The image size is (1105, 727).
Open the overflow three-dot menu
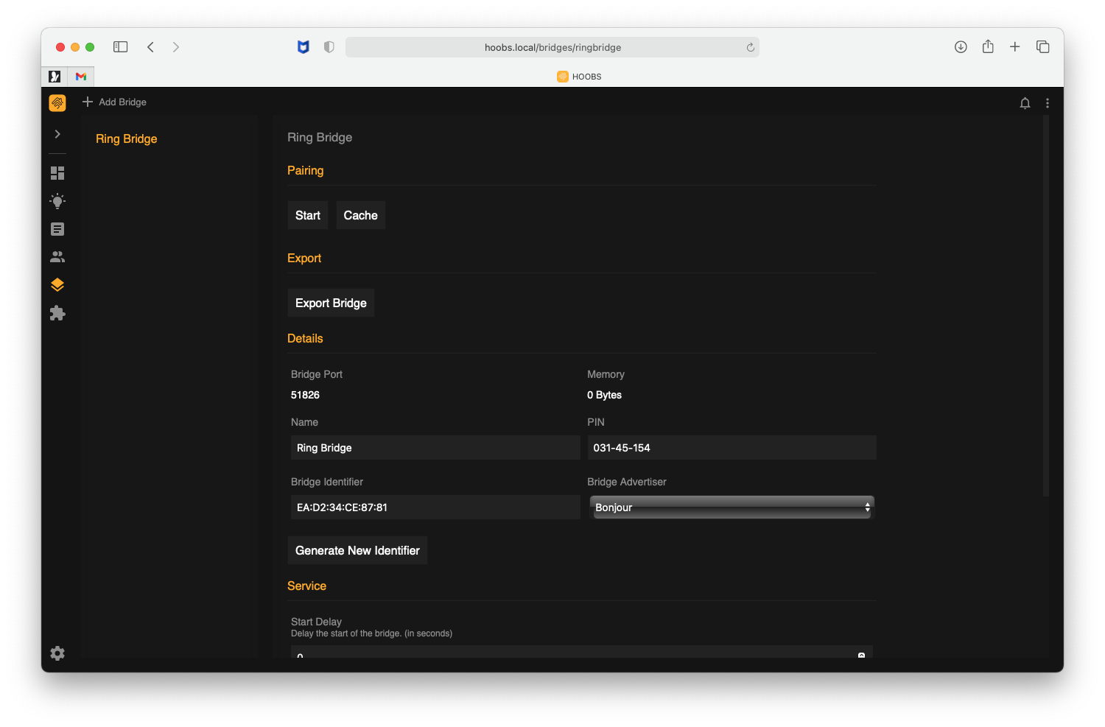coord(1048,102)
